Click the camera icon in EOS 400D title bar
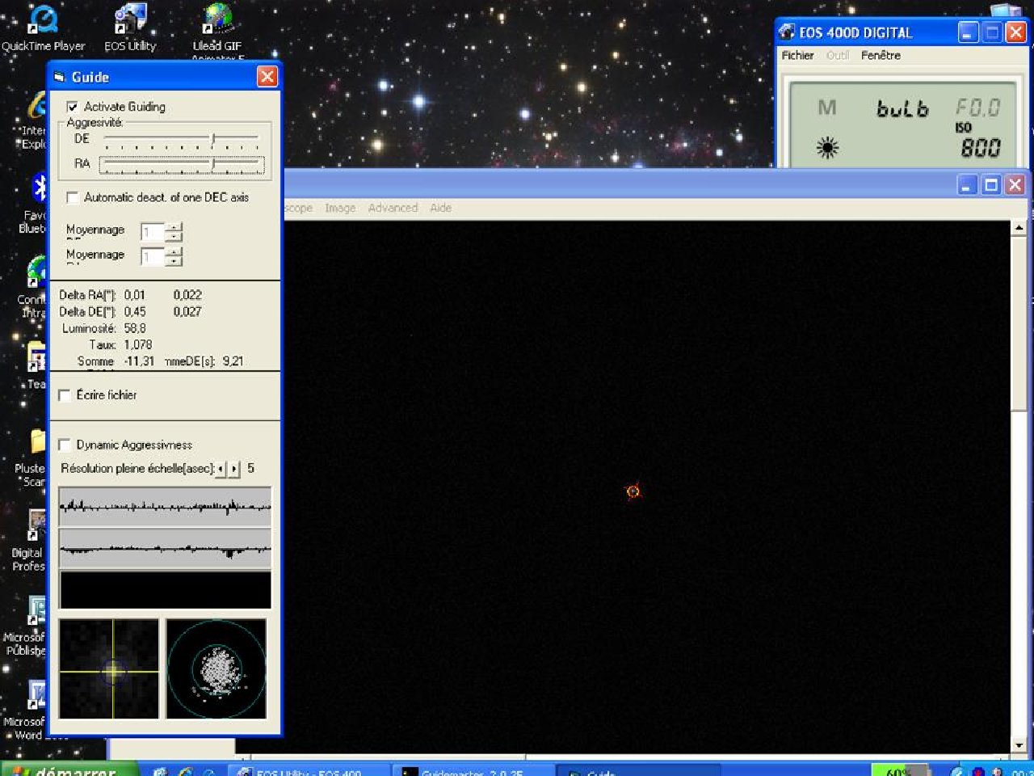1034x776 pixels. (x=787, y=32)
